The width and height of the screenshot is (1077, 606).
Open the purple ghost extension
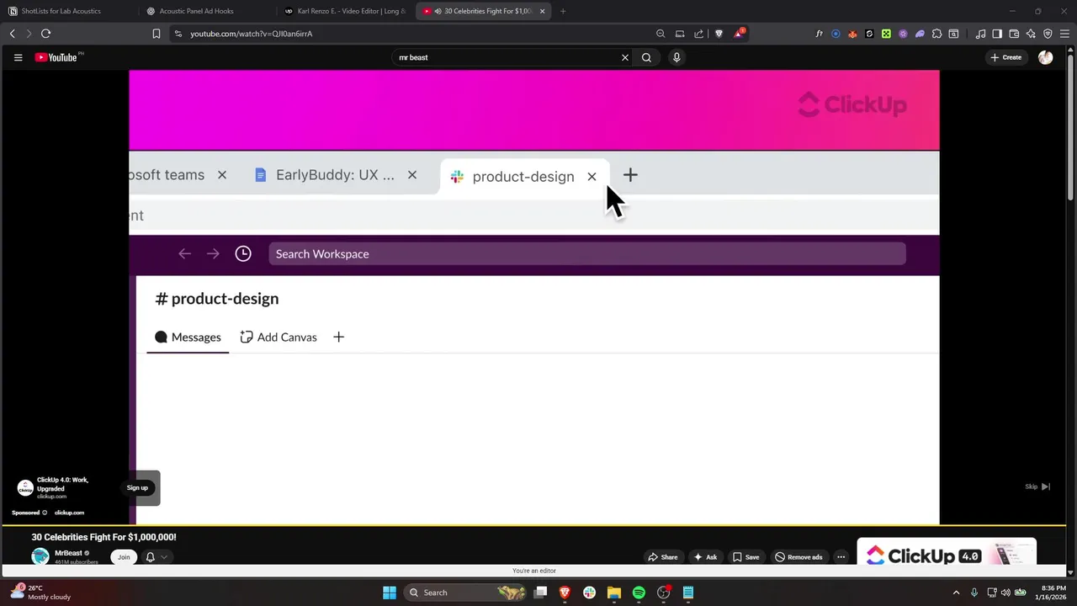920,34
